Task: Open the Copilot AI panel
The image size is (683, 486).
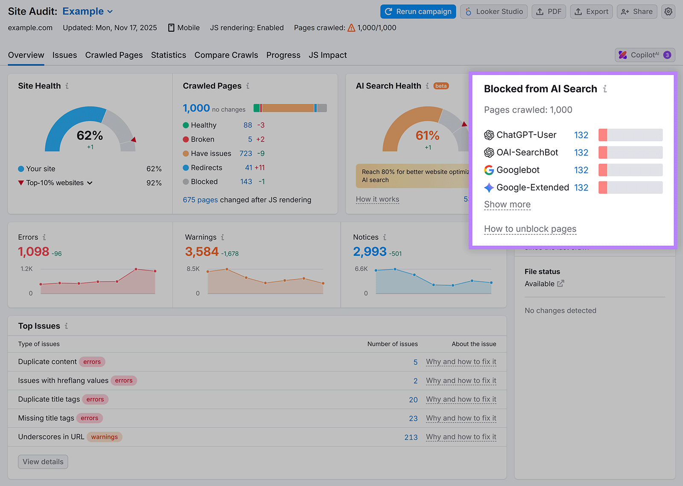Action: (645, 55)
